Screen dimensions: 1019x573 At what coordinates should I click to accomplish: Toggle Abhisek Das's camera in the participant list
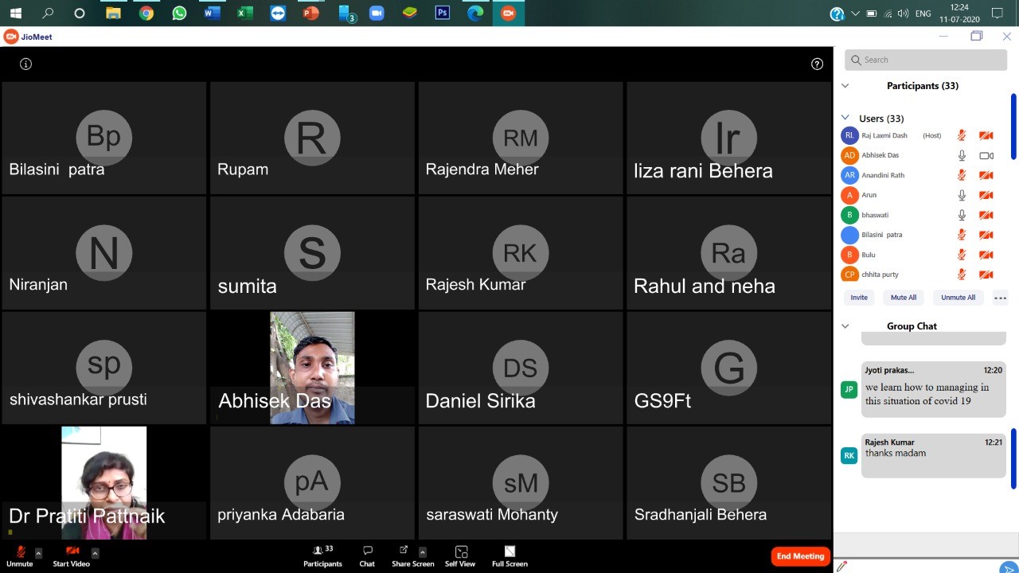point(986,155)
